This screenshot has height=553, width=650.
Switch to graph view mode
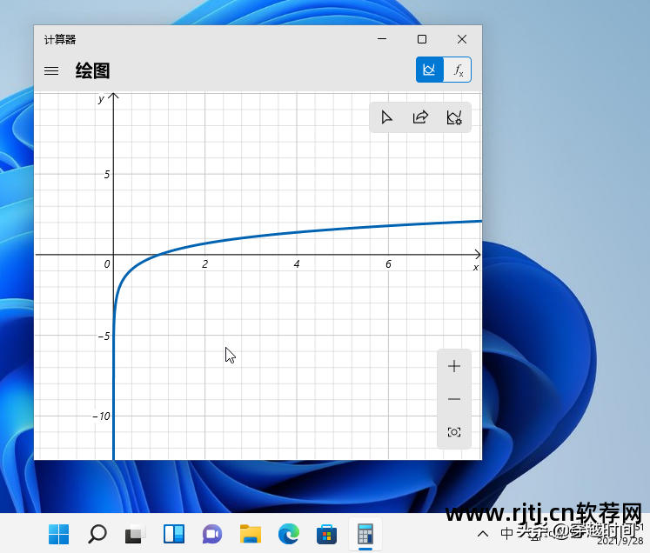click(x=430, y=70)
